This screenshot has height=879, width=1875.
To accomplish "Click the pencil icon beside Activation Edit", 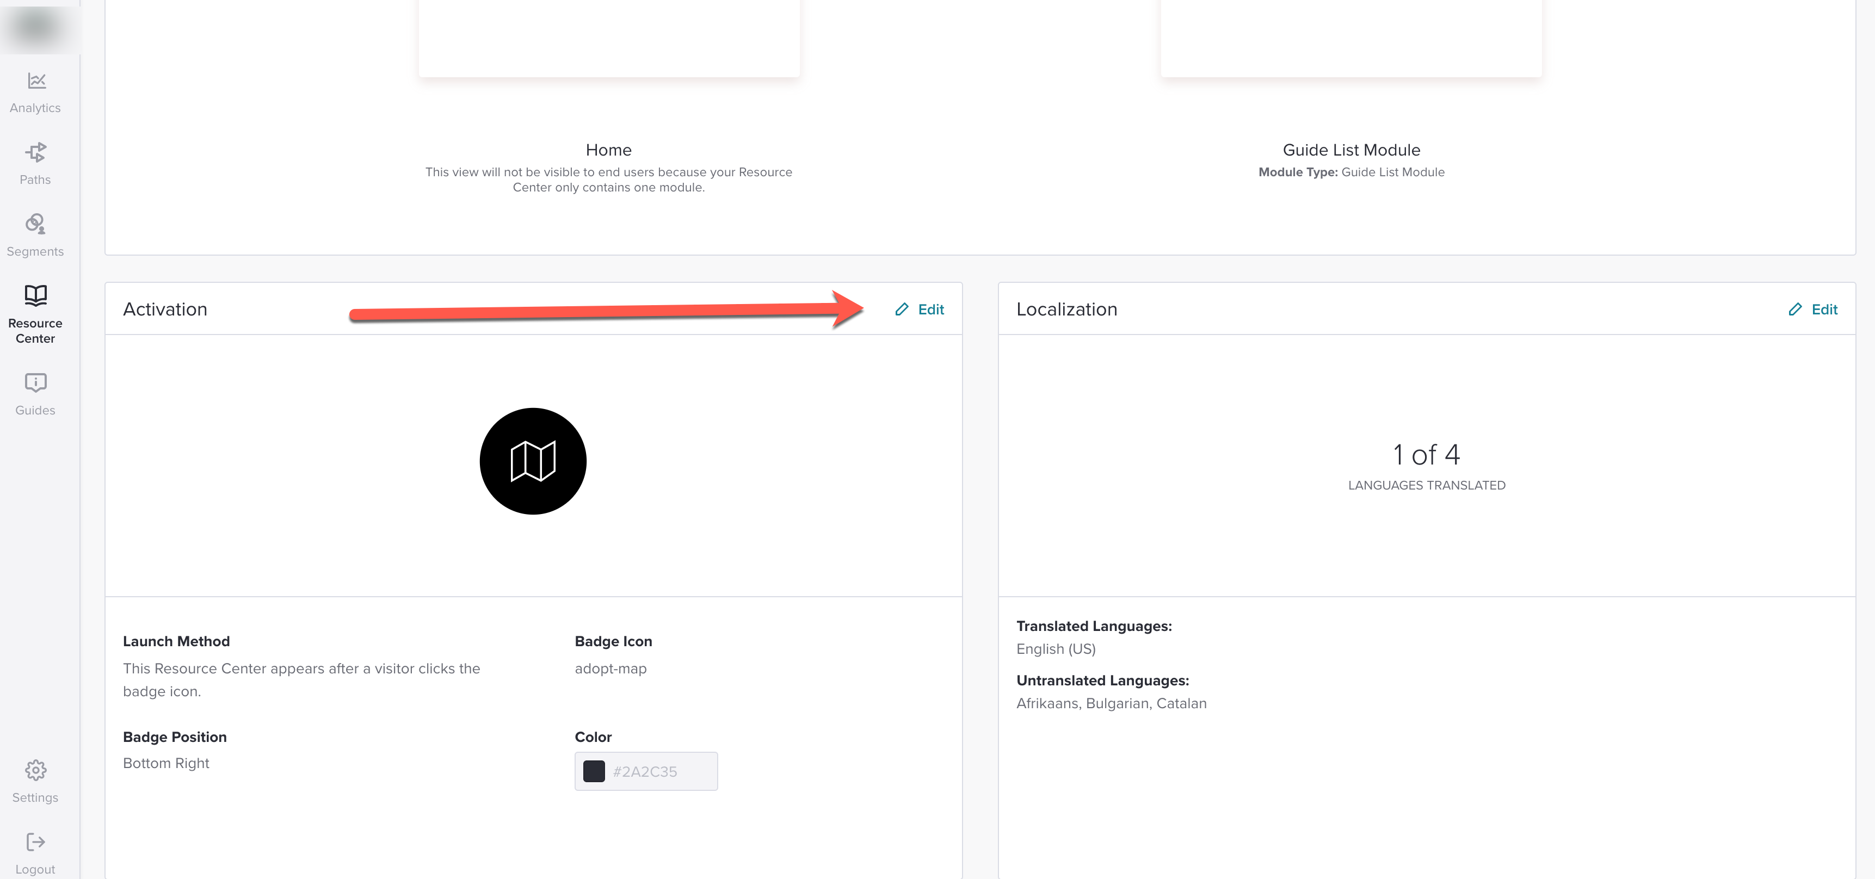I will (x=902, y=309).
